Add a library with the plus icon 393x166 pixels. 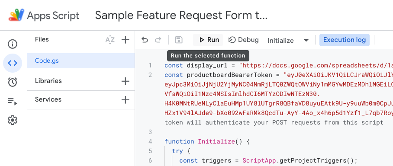pos(125,81)
